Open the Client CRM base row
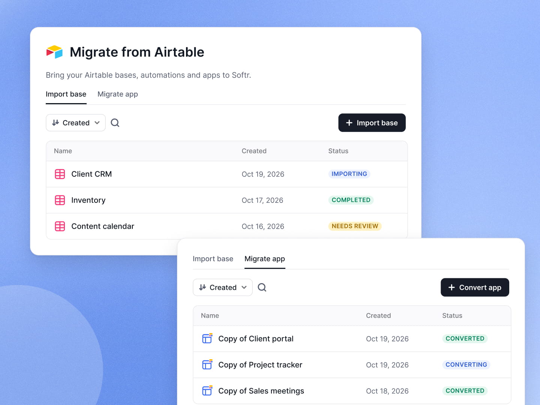The image size is (540, 405). click(227, 174)
